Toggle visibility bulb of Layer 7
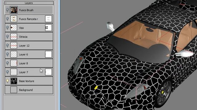The image size is (197, 110). [7, 72]
